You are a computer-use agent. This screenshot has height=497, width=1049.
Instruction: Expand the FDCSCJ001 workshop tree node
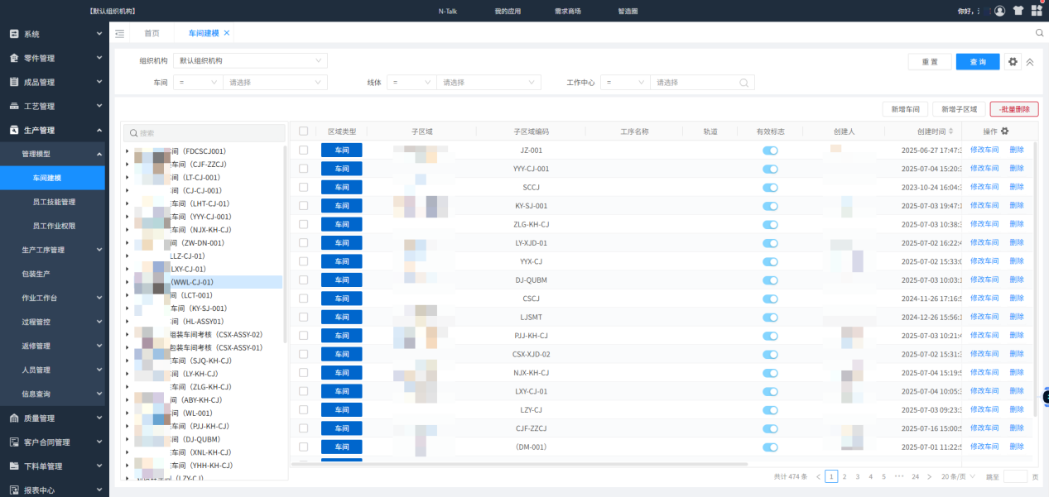128,151
